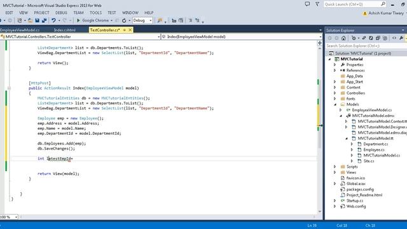
Task: Click the Pending Changes Filter icon
Action: [354, 38]
